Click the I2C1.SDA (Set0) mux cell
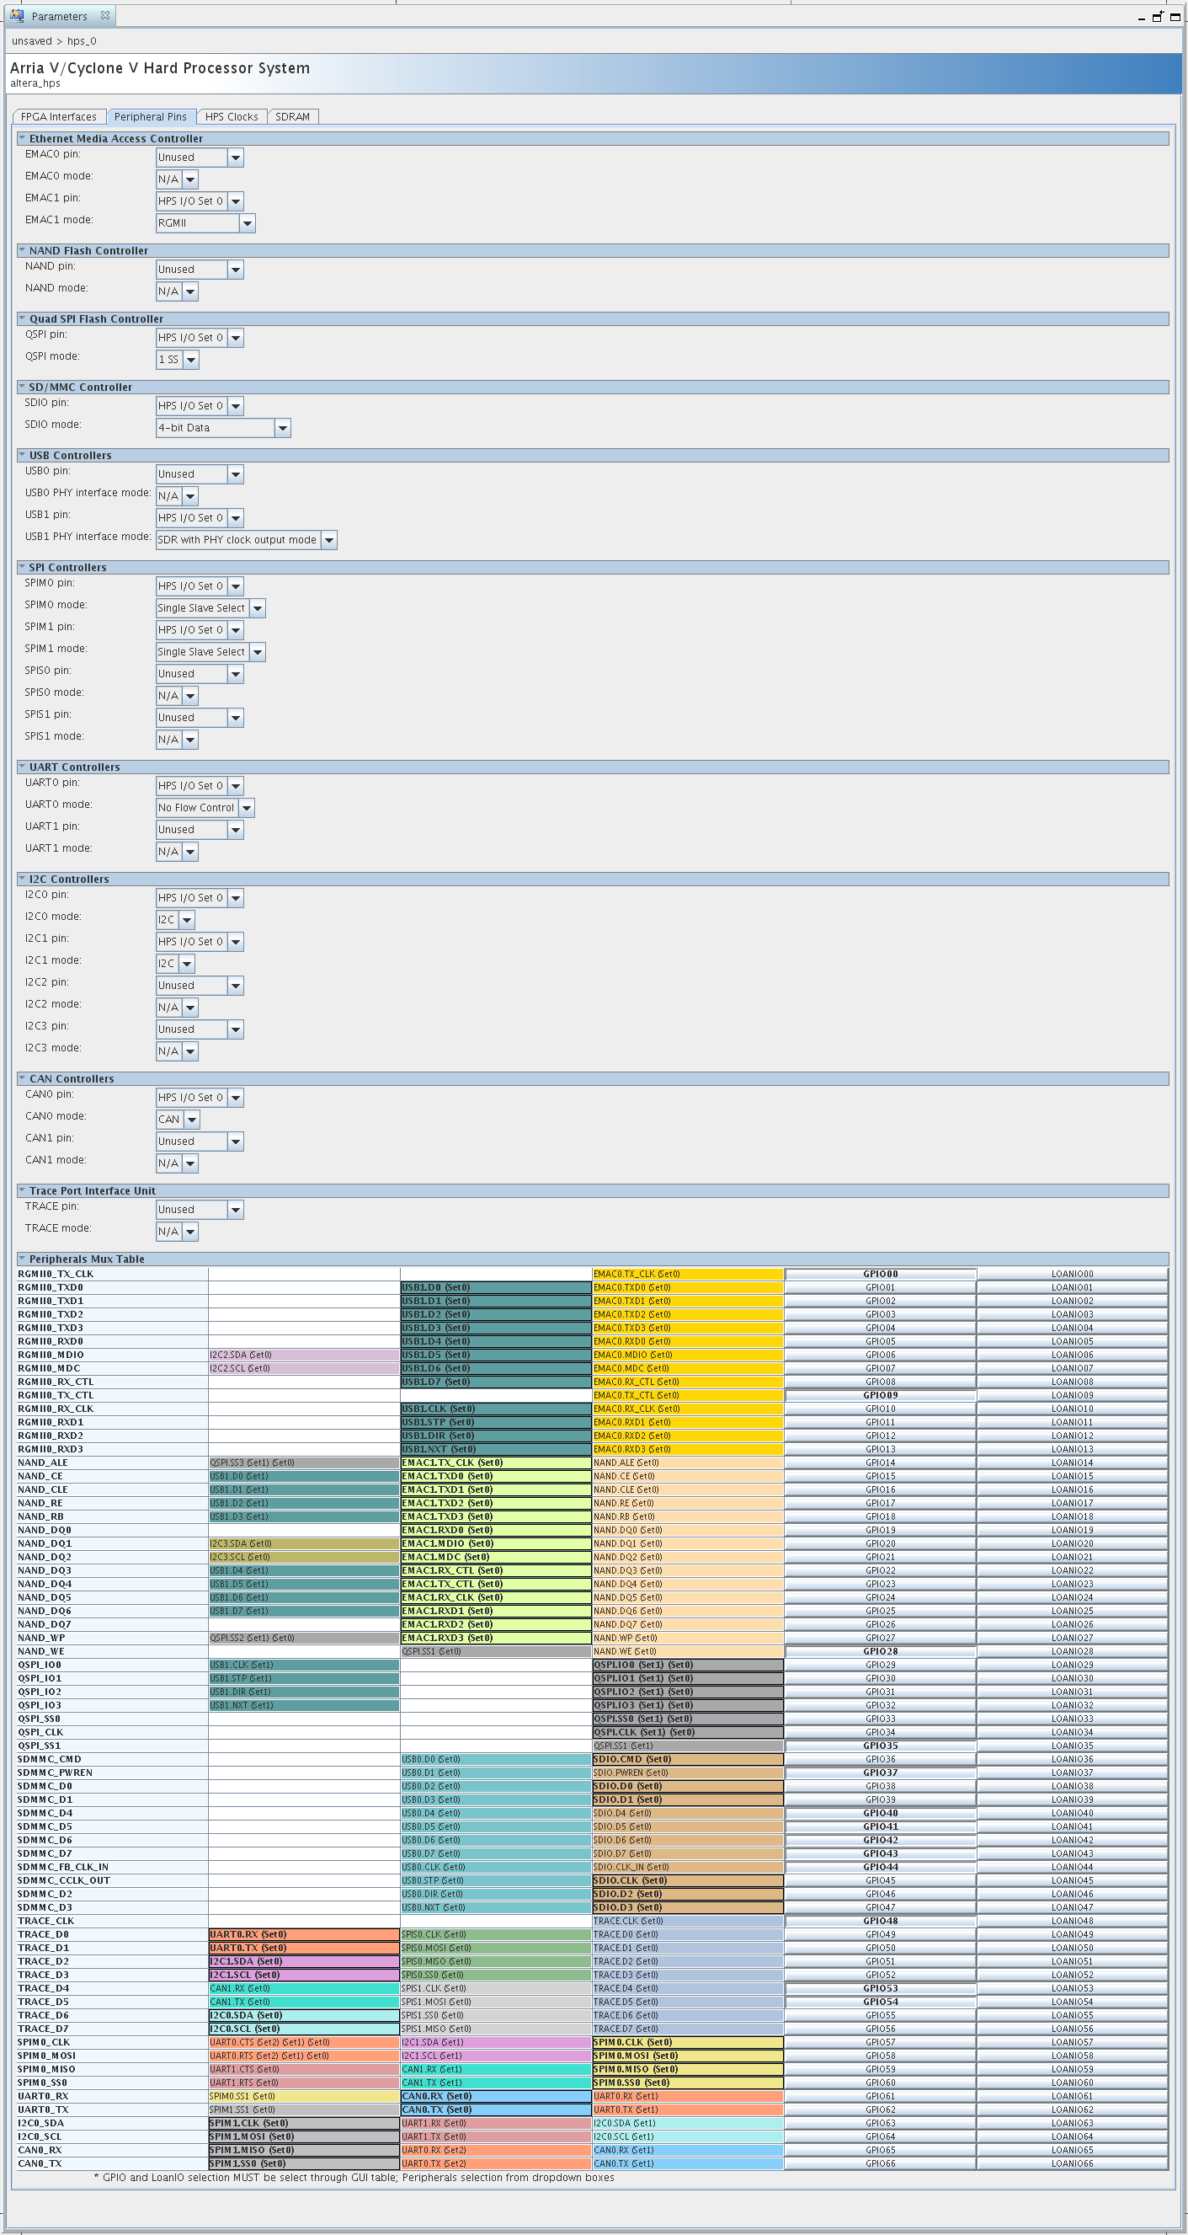This screenshot has width=1188, height=2235. coord(303,1962)
